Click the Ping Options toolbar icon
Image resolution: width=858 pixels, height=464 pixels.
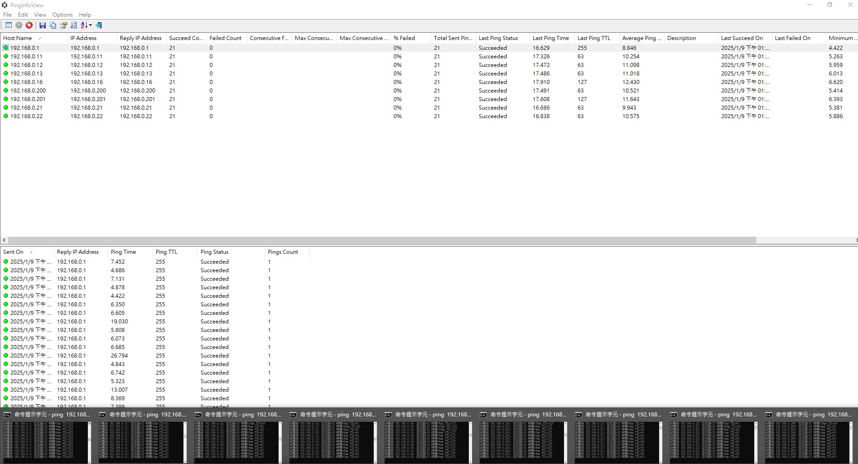[9, 26]
